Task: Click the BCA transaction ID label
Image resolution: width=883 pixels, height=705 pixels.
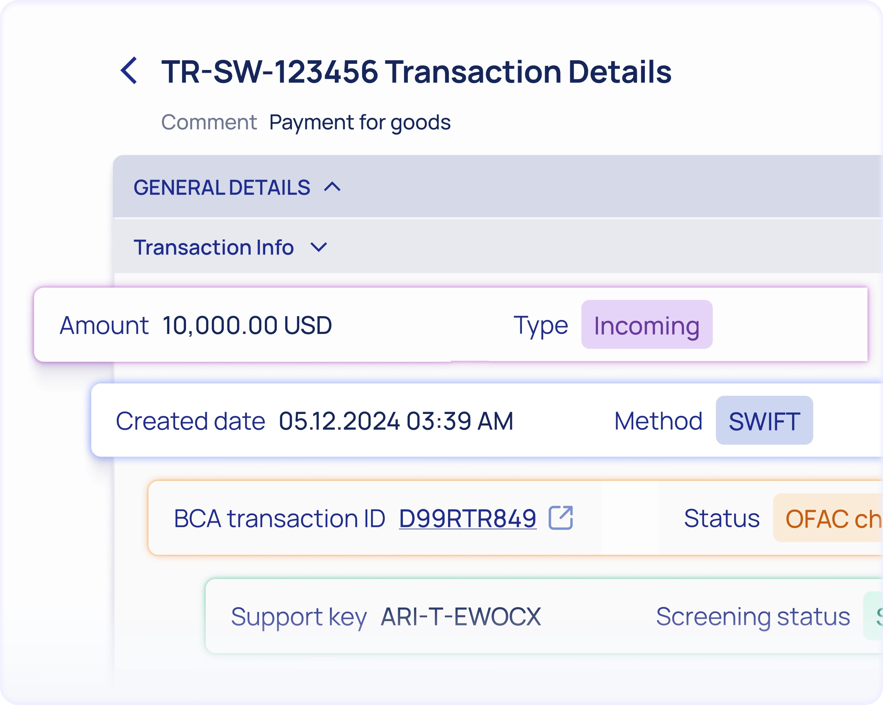Action: (279, 518)
